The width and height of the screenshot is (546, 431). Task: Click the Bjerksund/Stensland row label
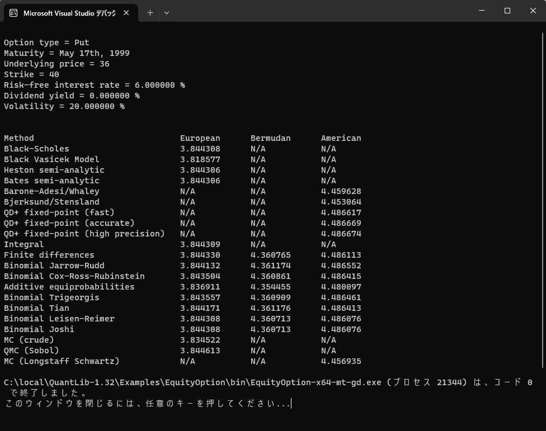point(51,202)
